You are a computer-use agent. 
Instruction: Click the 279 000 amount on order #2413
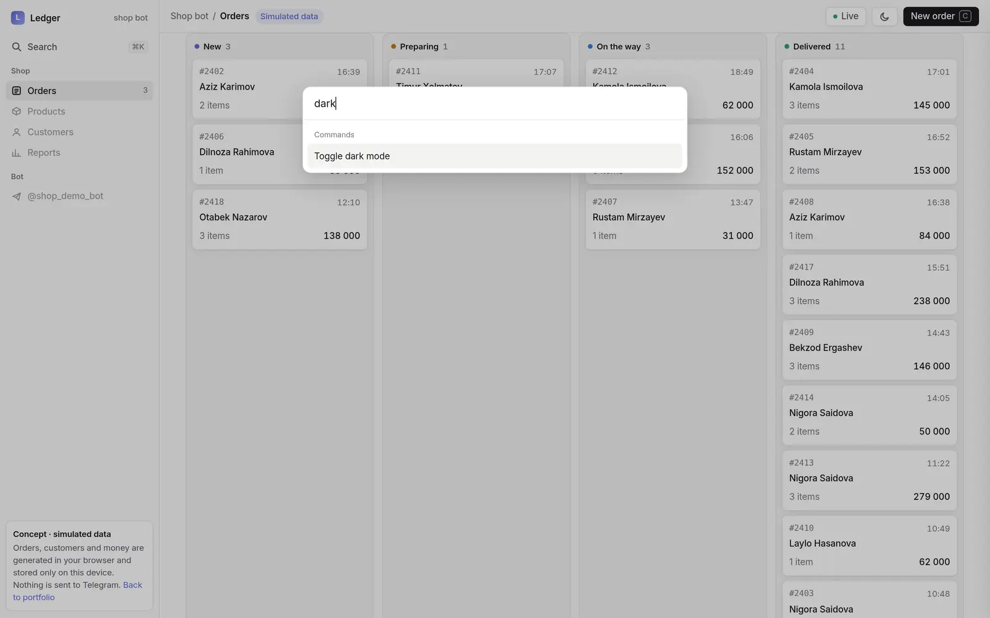931,497
